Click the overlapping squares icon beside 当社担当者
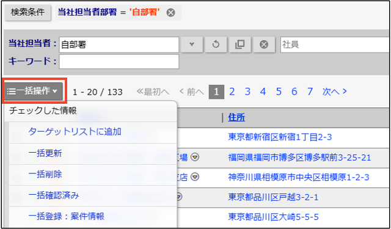 [239, 45]
